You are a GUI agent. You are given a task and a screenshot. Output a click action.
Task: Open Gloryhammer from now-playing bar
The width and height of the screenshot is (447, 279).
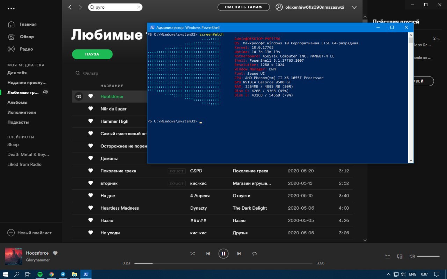point(38,260)
